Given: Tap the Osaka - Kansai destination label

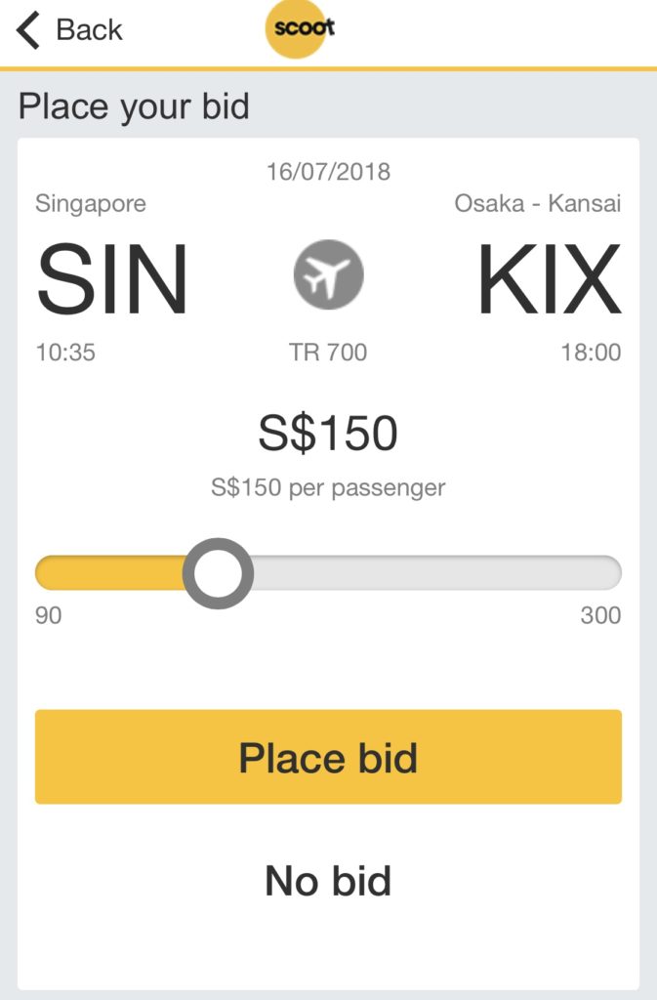Looking at the screenshot, I should 538,204.
